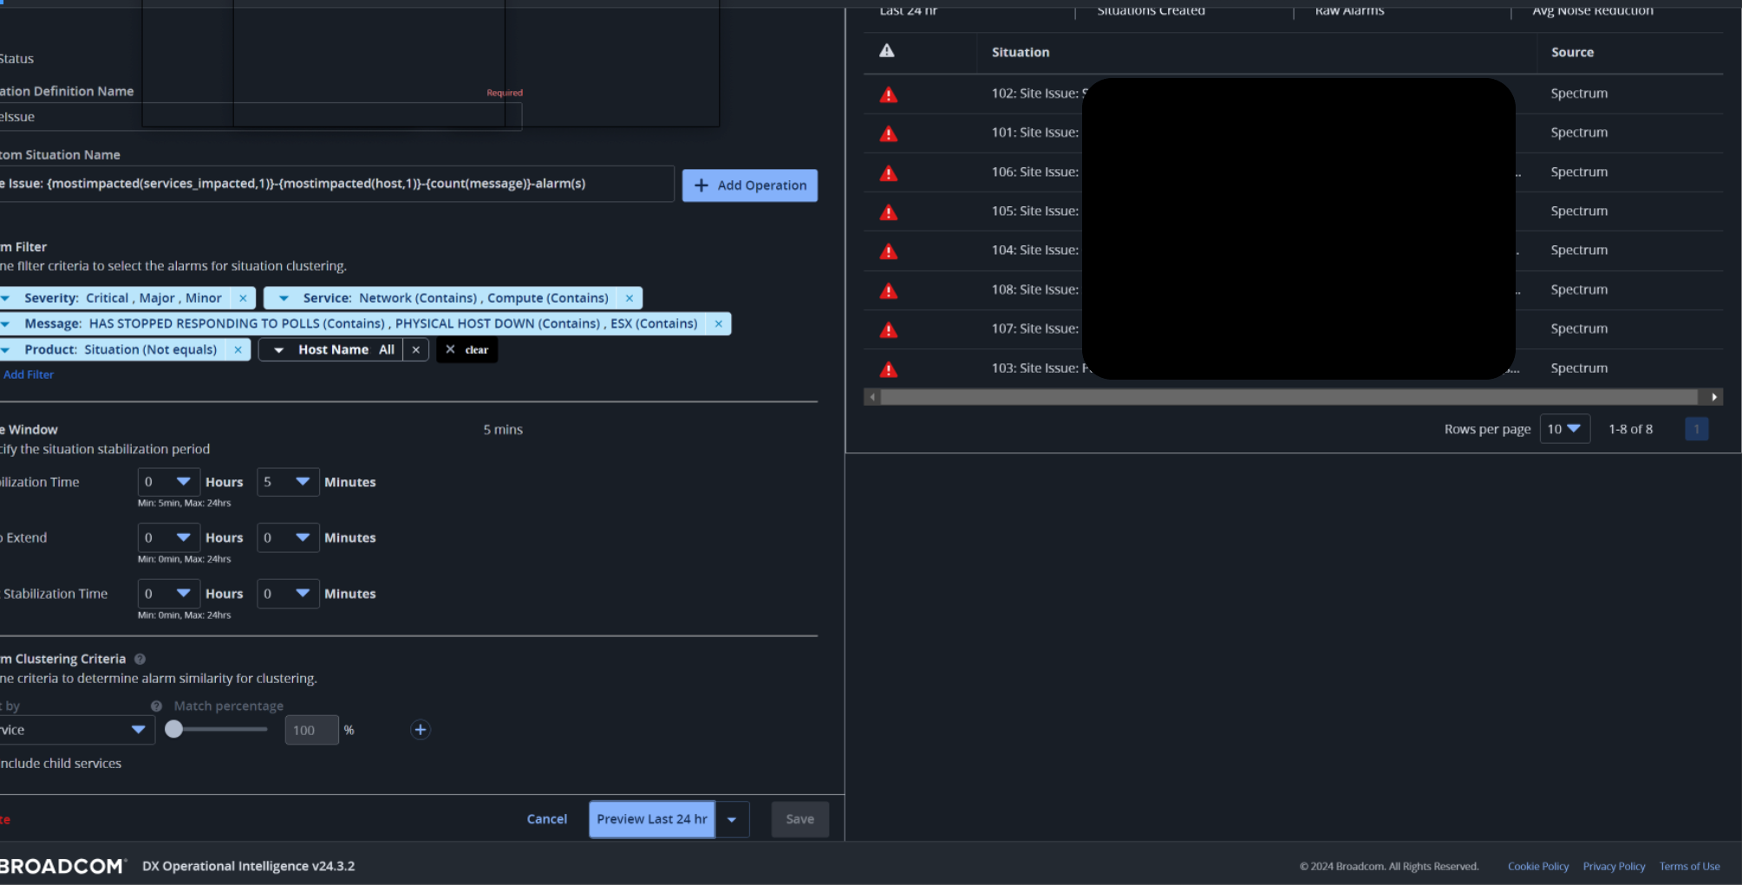
Task: Open the Privacy Policy footer link
Action: (x=1614, y=867)
